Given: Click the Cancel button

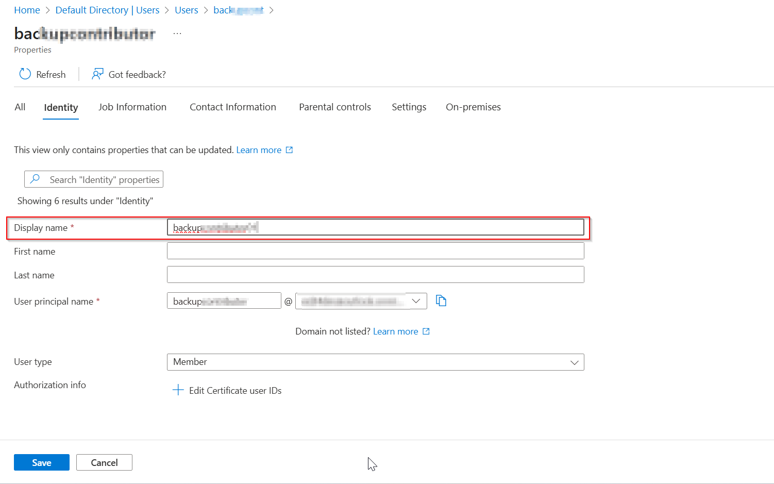Looking at the screenshot, I should coord(104,462).
